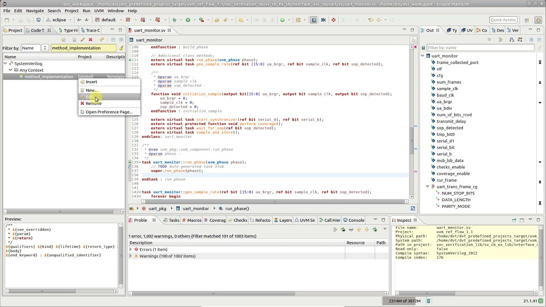Toggle the hide fields filter icon in Outline toolbar
Viewport: 546px width, 307px height.
500,40
